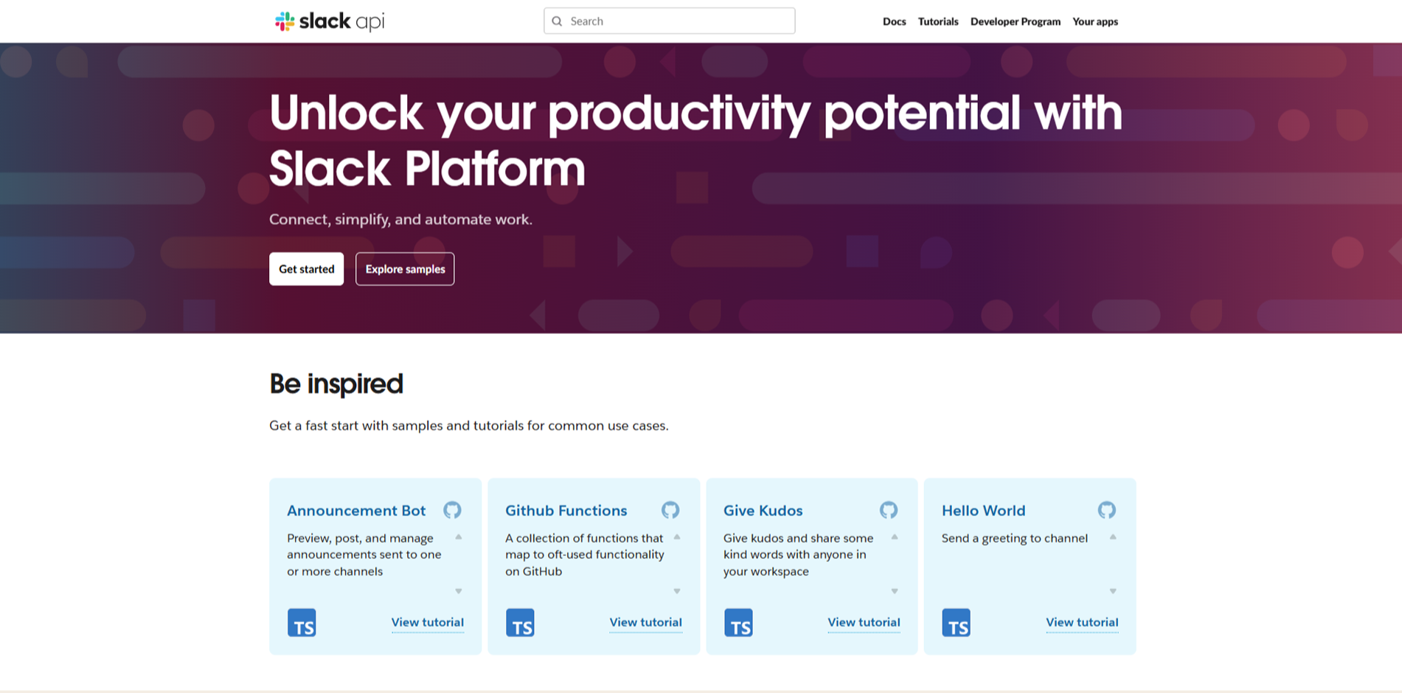Open the Docs menu item
This screenshot has height=693, width=1402.
pos(894,21)
